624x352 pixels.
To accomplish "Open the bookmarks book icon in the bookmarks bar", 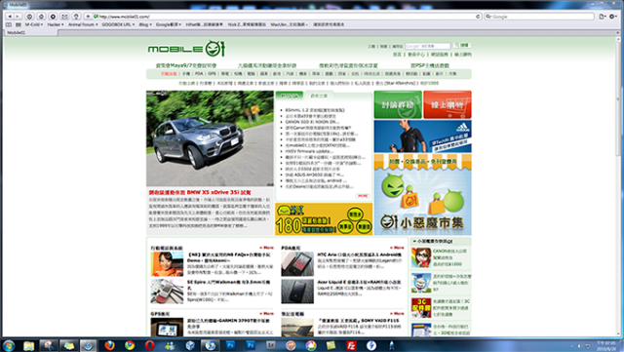I will (9, 24).
